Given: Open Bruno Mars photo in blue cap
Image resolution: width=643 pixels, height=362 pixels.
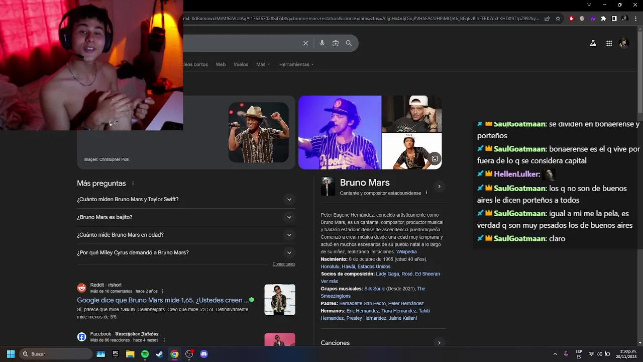Looking at the screenshot, I should pyautogui.click(x=340, y=132).
